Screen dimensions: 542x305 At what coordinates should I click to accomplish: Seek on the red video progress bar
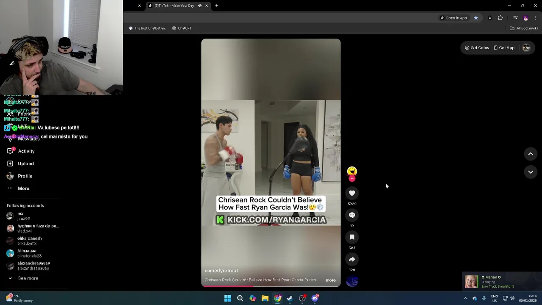(x=271, y=286)
